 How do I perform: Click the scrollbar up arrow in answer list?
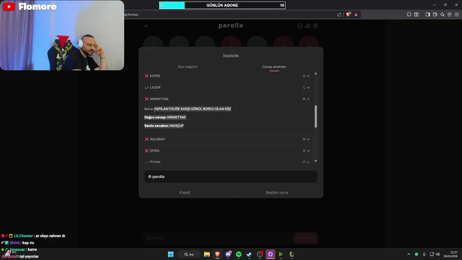tap(316, 74)
